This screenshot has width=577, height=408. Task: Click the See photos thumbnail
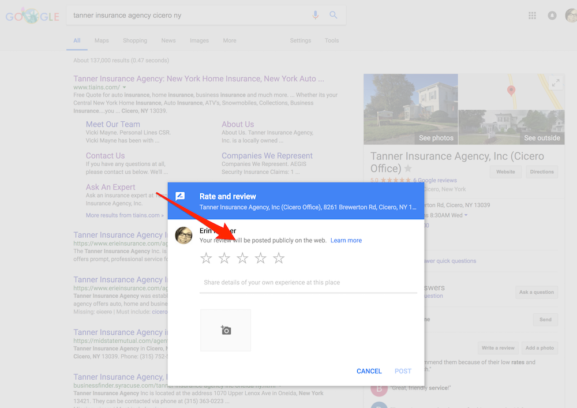coord(411,109)
